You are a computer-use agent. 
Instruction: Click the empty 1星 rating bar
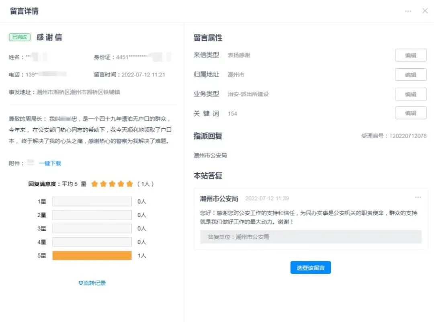pyautogui.click(x=92, y=201)
